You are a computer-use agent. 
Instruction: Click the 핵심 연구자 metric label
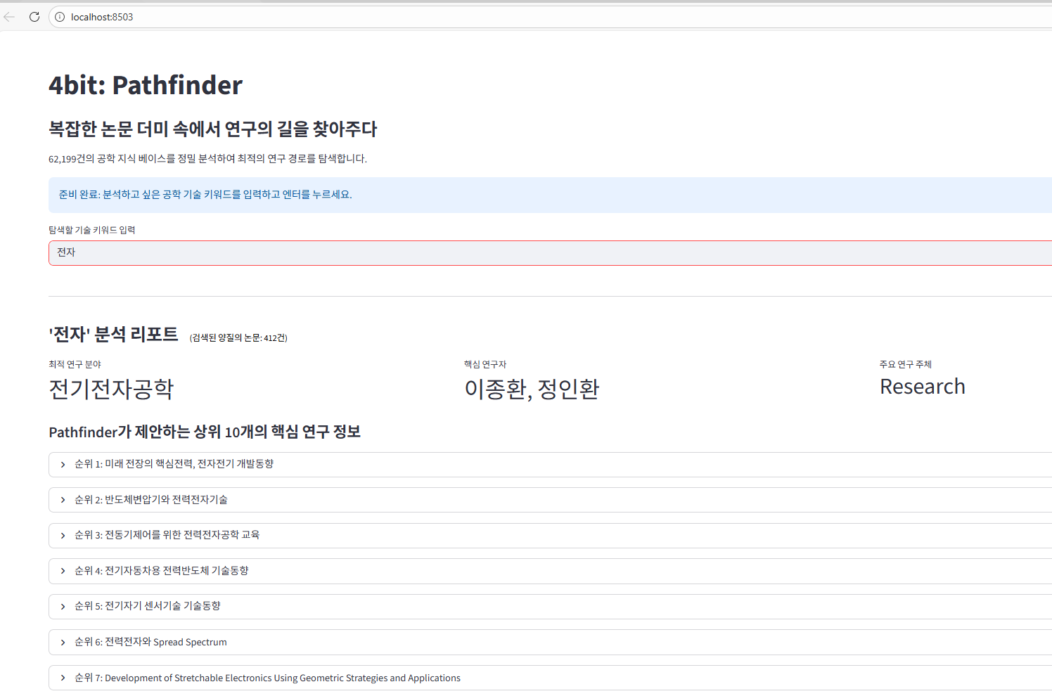tap(485, 364)
